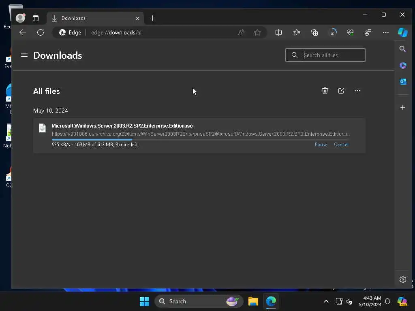Open the Windows Start menu
Image resolution: width=415 pixels, height=311 pixels.
[145, 301]
